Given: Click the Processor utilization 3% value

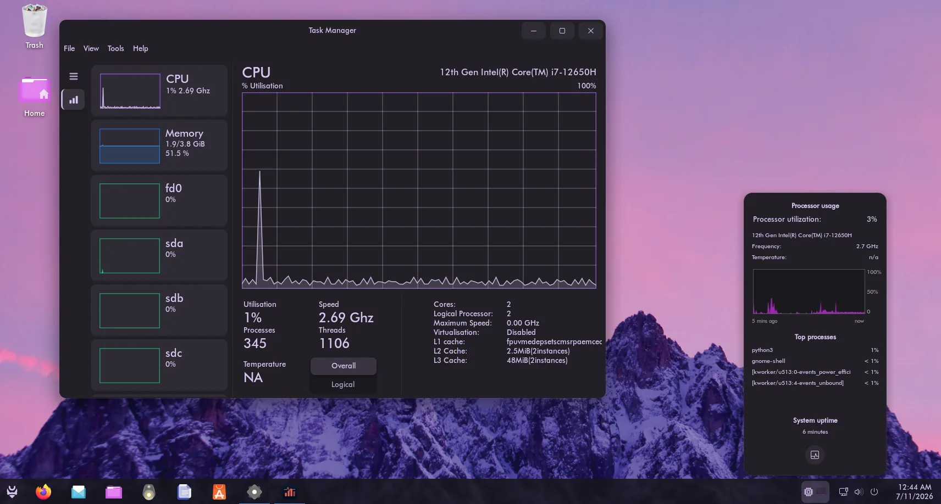Looking at the screenshot, I should (872, 219).
